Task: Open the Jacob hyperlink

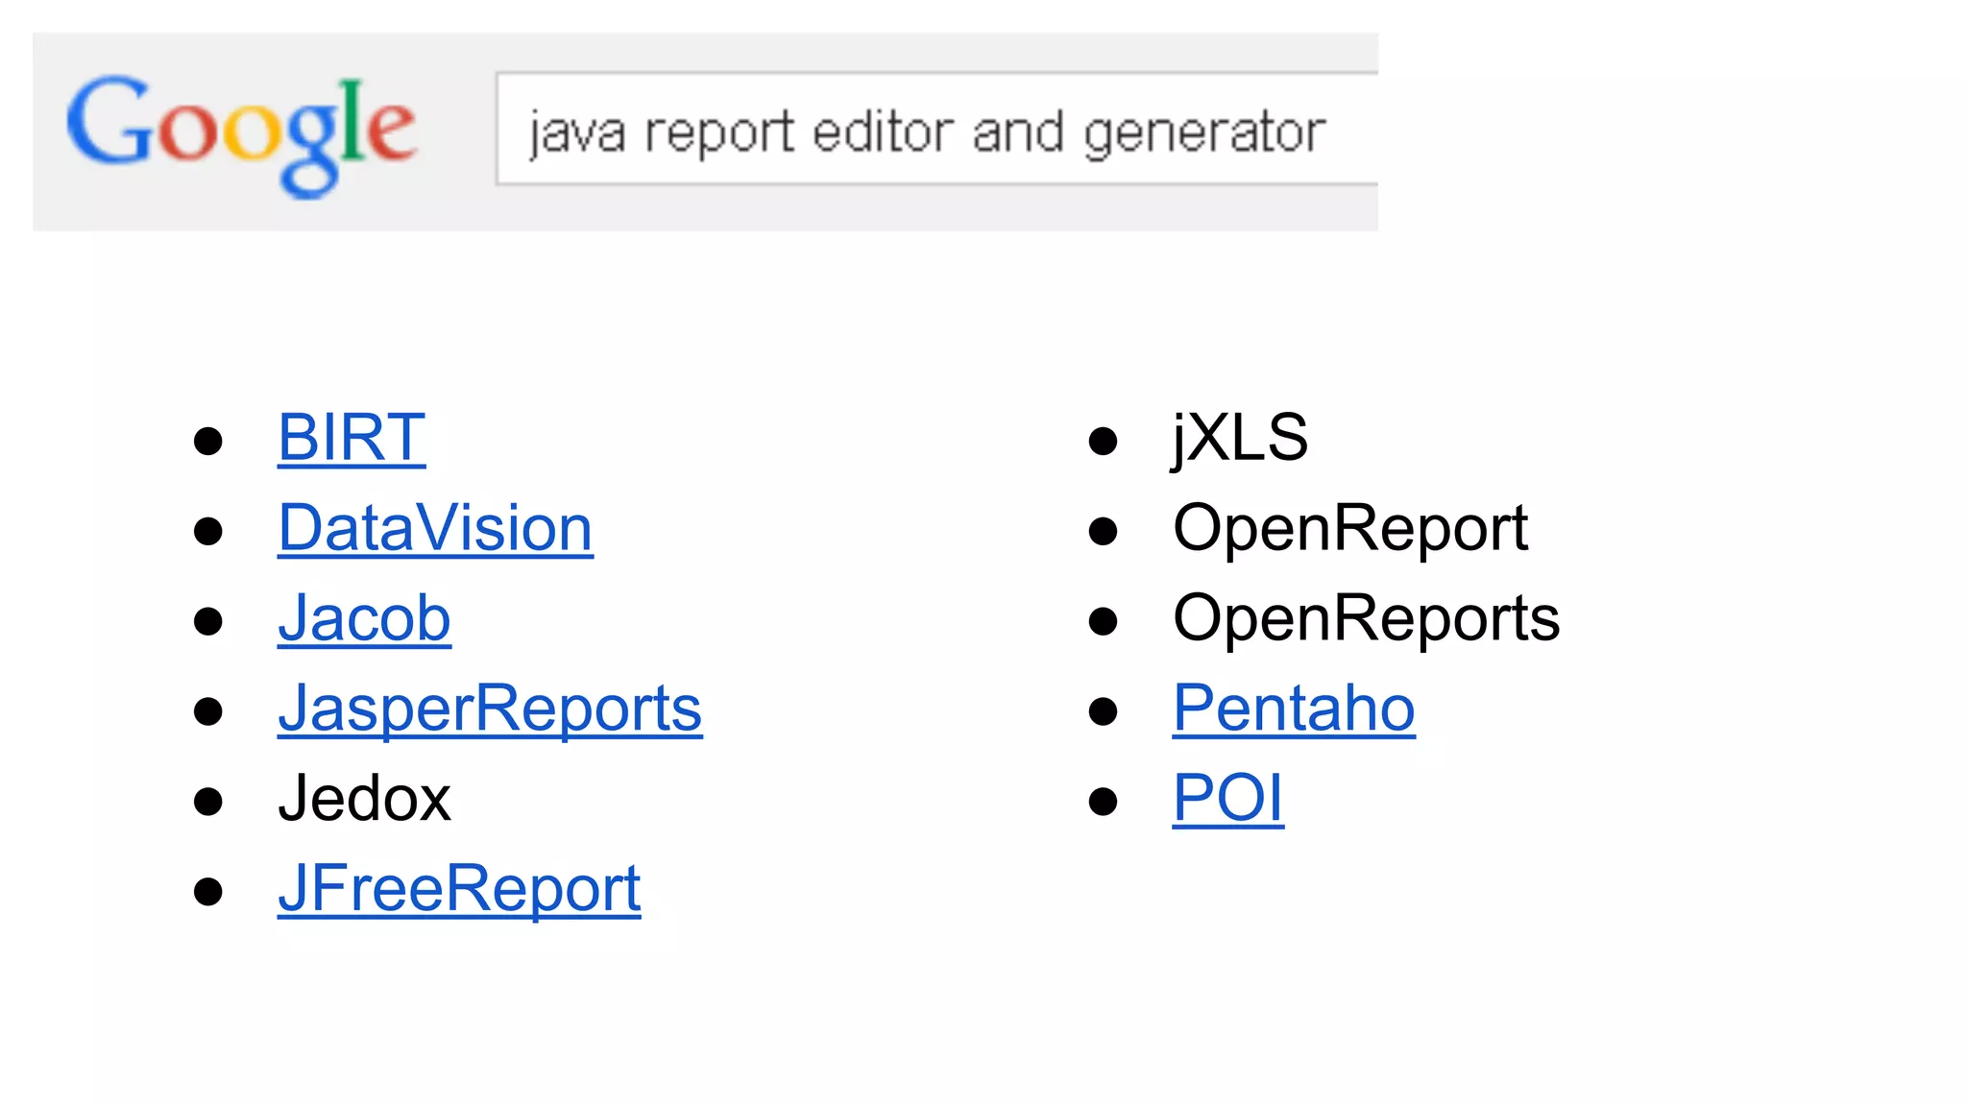Action: click(364, 618)
